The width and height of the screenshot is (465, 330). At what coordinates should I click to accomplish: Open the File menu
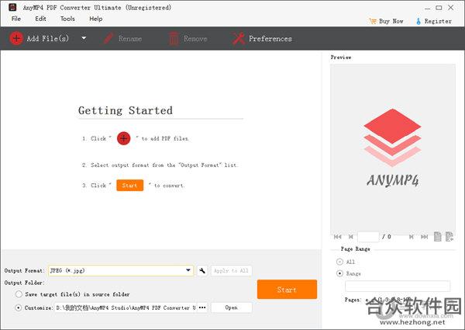16,19
